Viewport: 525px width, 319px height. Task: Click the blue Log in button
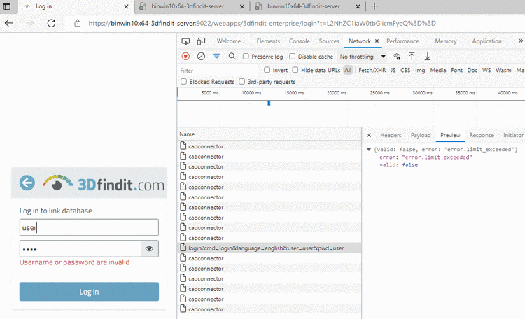(x=89, y=292)
